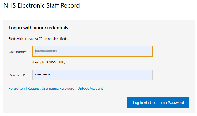Open the Forgotten Username/Password Unlock Account link
197x116 pixels.
click(x=56, y=88)
